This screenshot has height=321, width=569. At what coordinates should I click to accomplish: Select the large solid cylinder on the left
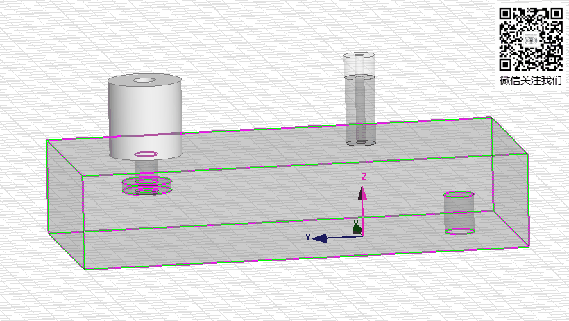pos(145,116)
